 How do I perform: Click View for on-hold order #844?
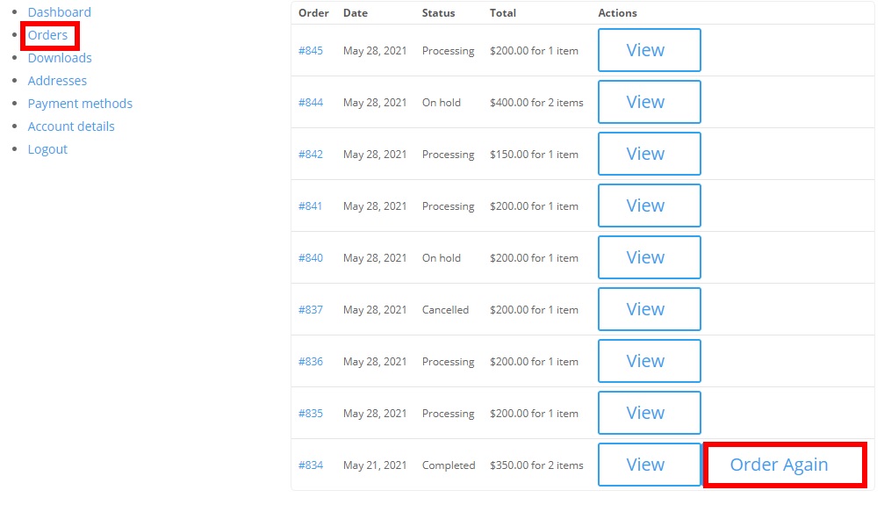pyautogui.click(x=650, y=102)
